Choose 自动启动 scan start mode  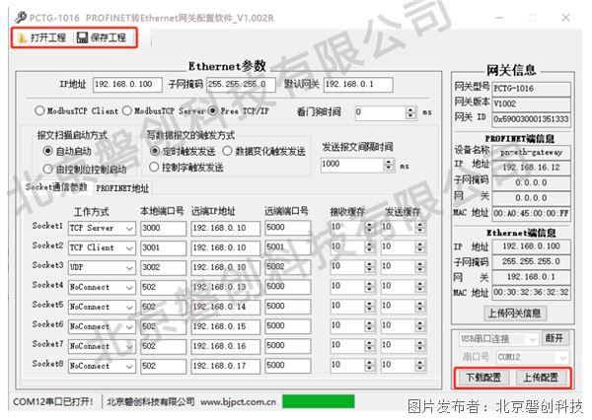click(67, 151)
